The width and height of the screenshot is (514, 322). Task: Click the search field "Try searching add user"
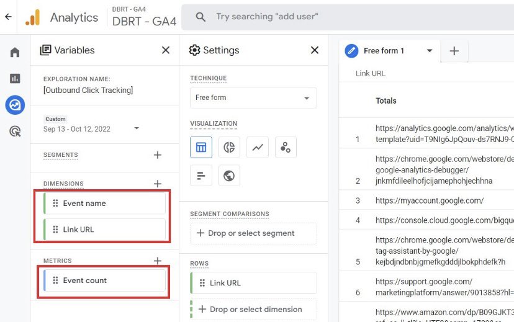(348, 17)
